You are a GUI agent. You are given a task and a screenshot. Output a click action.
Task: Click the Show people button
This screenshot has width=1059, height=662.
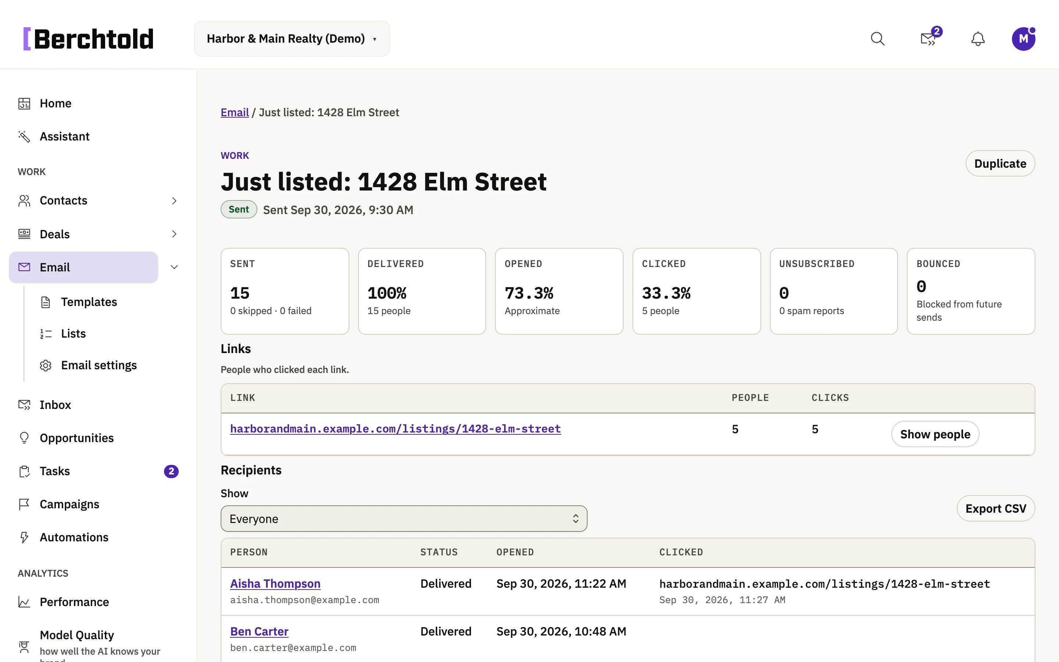[x=935, y=434]
